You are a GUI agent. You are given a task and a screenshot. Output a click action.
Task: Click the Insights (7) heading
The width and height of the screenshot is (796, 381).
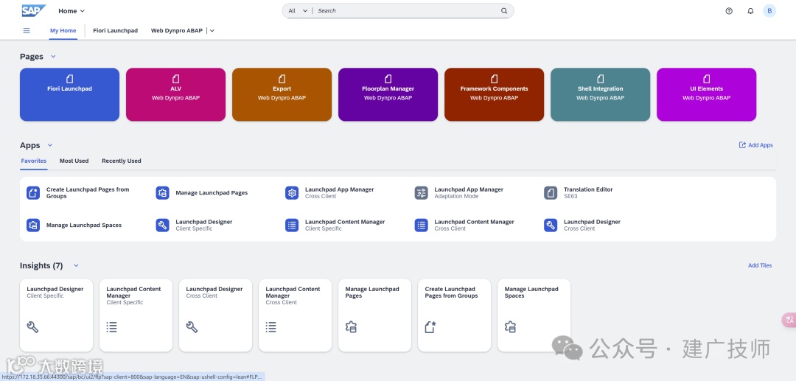[x=41, y=265]
